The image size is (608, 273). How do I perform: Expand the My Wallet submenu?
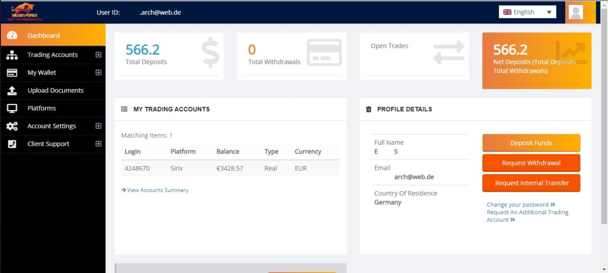click(x=98, y=72)
